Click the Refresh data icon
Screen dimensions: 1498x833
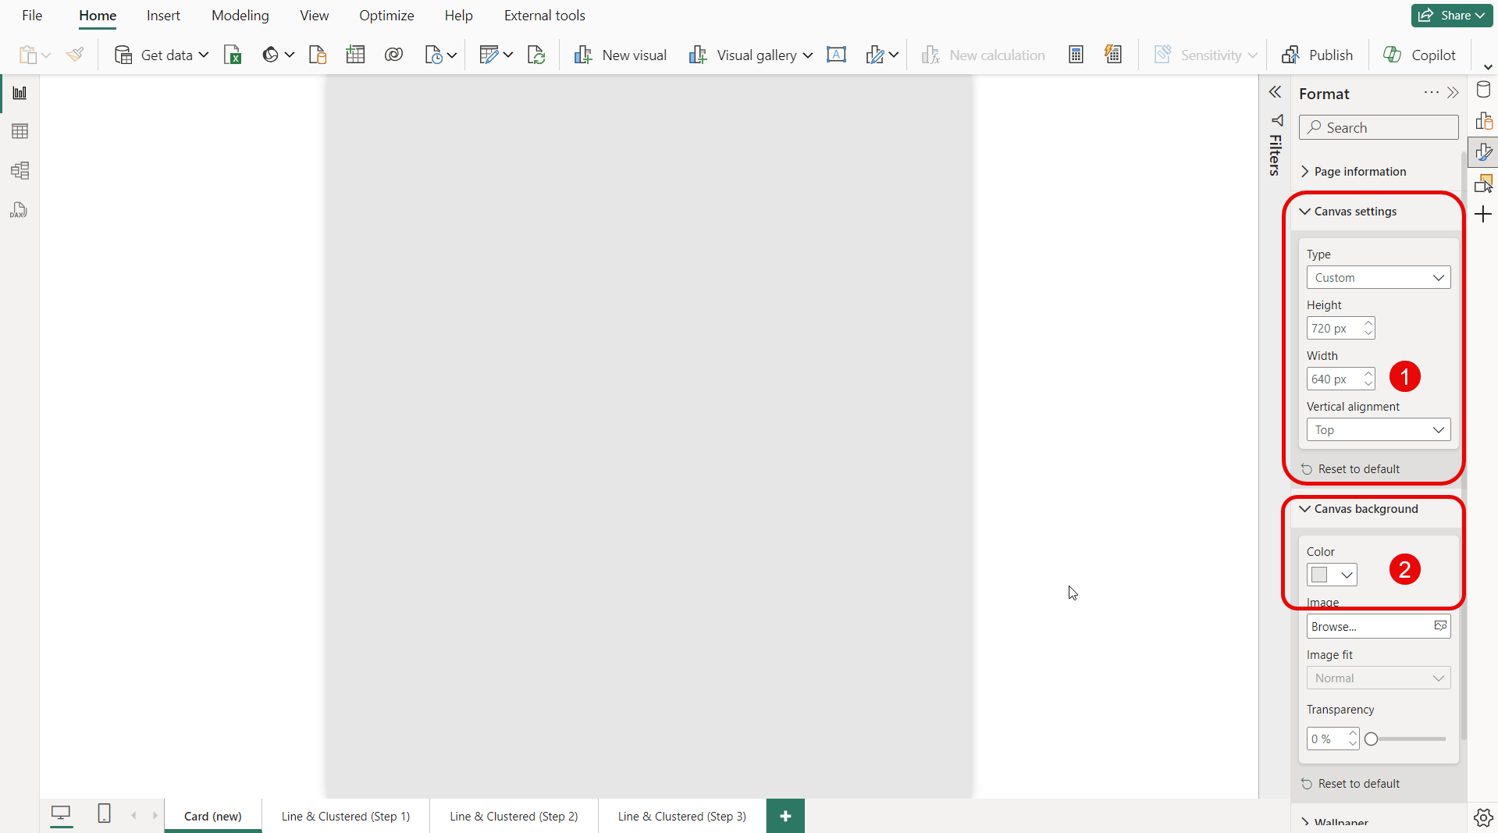click(x=536, y=55)
